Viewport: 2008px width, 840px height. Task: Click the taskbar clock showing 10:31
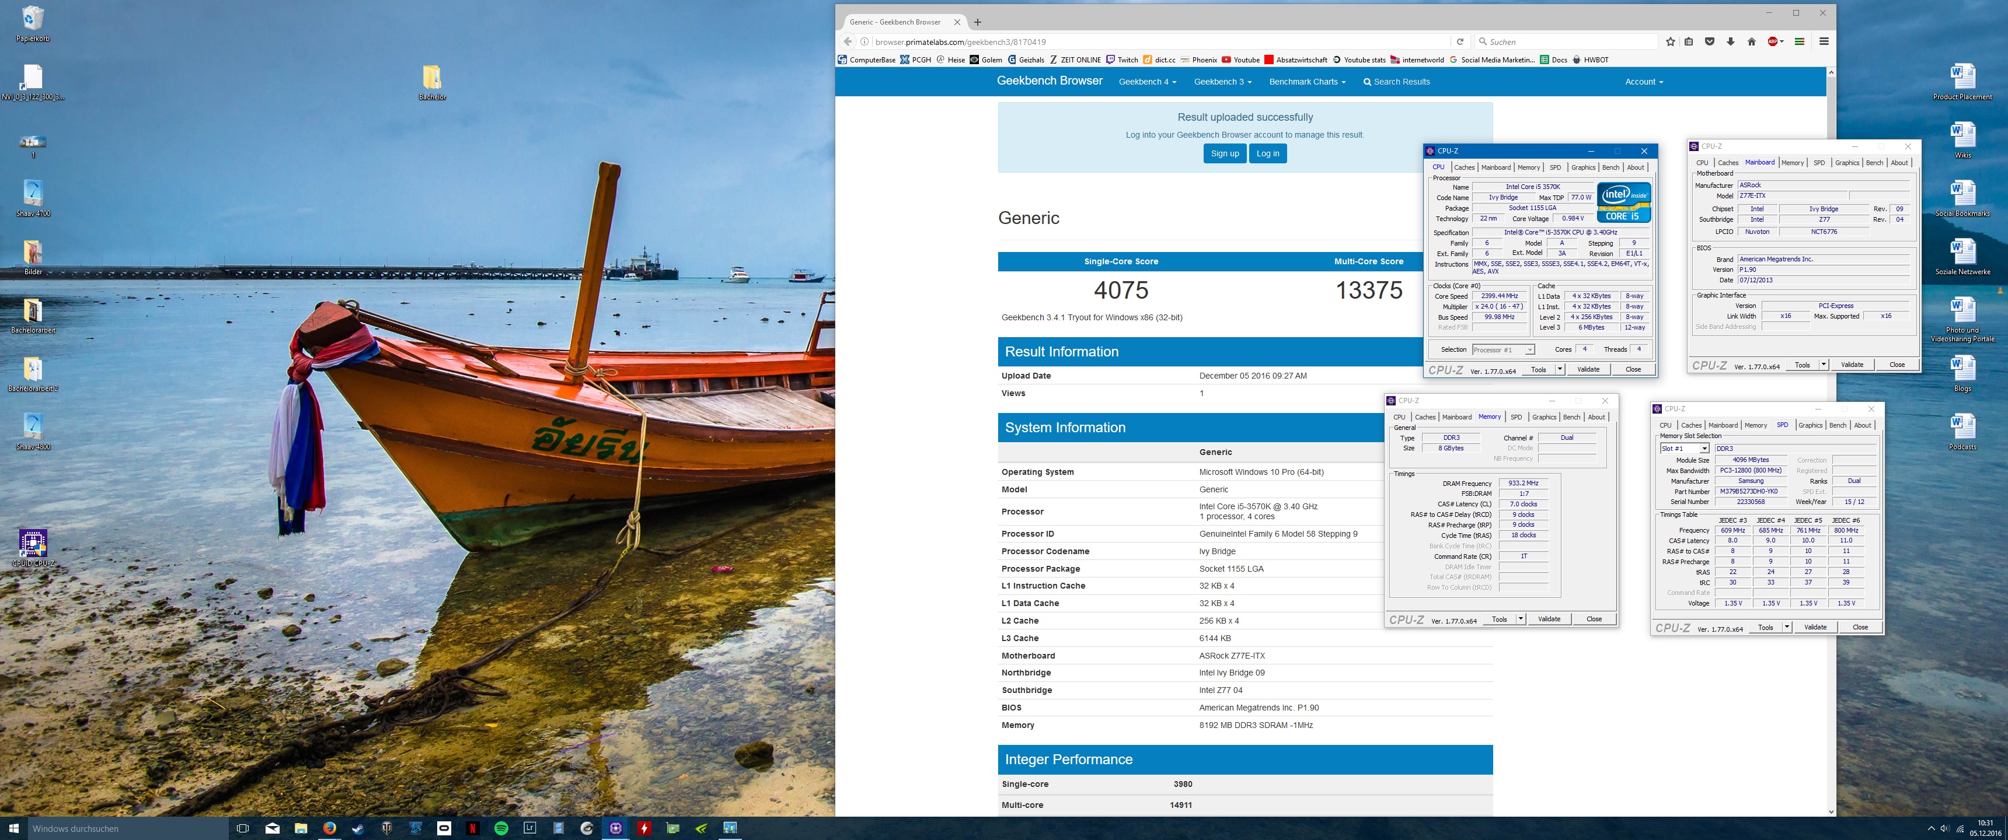1985,828
